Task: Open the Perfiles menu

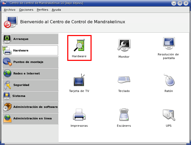Action: point(42,10)
